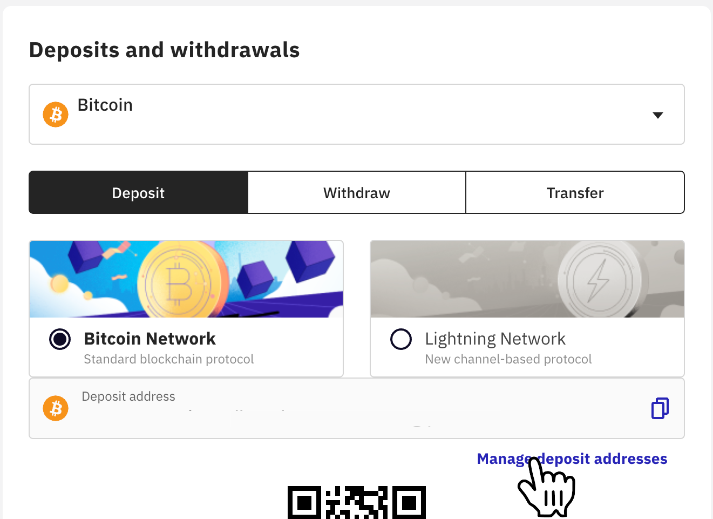Click the Bitcoin Network banner image
The image size is (713, 519).
(186, 279)
